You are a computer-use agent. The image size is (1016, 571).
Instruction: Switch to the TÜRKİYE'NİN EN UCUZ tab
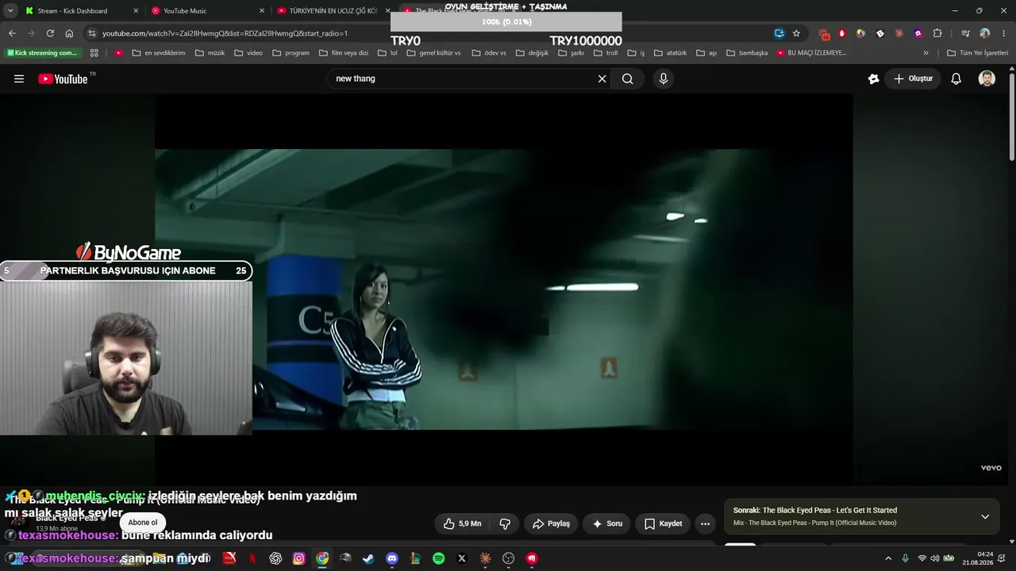click(333, 11)
